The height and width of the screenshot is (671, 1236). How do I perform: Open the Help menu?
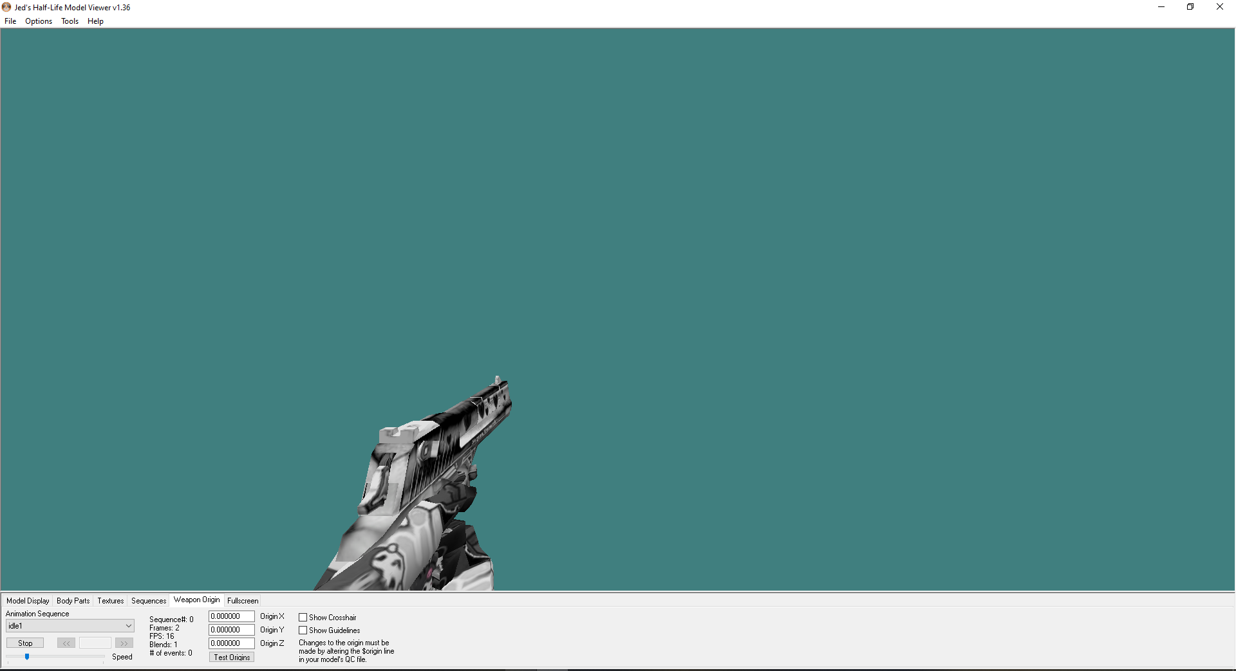point(95,21)
